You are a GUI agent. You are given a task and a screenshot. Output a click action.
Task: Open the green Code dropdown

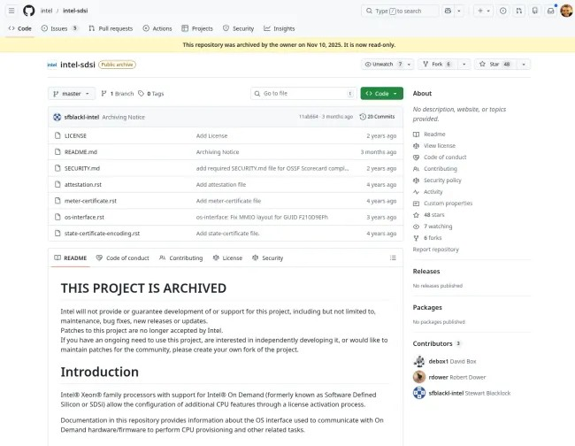pos(381,93)
